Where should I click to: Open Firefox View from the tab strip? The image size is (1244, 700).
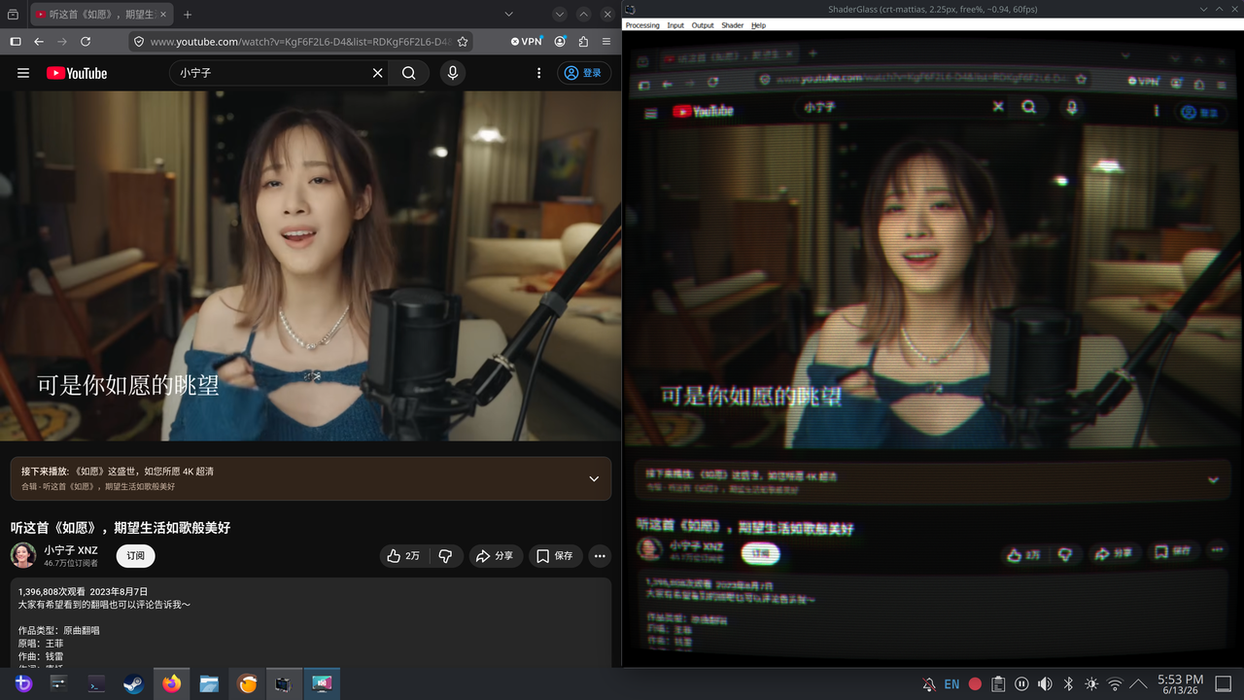point(13,15)
